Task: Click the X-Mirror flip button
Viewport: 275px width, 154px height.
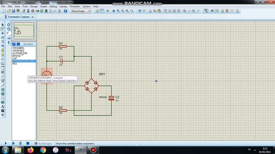Action: pos(9,38)
